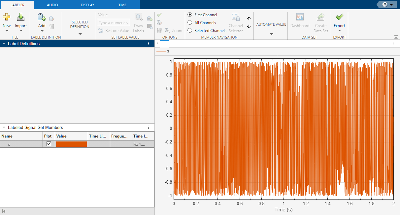
Task: Click the orange Value swatch for signal s
Action: pyautogui.click(x=71, y=144)
